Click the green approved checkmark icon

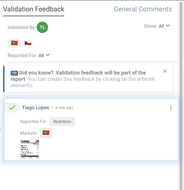click(12, 107)
